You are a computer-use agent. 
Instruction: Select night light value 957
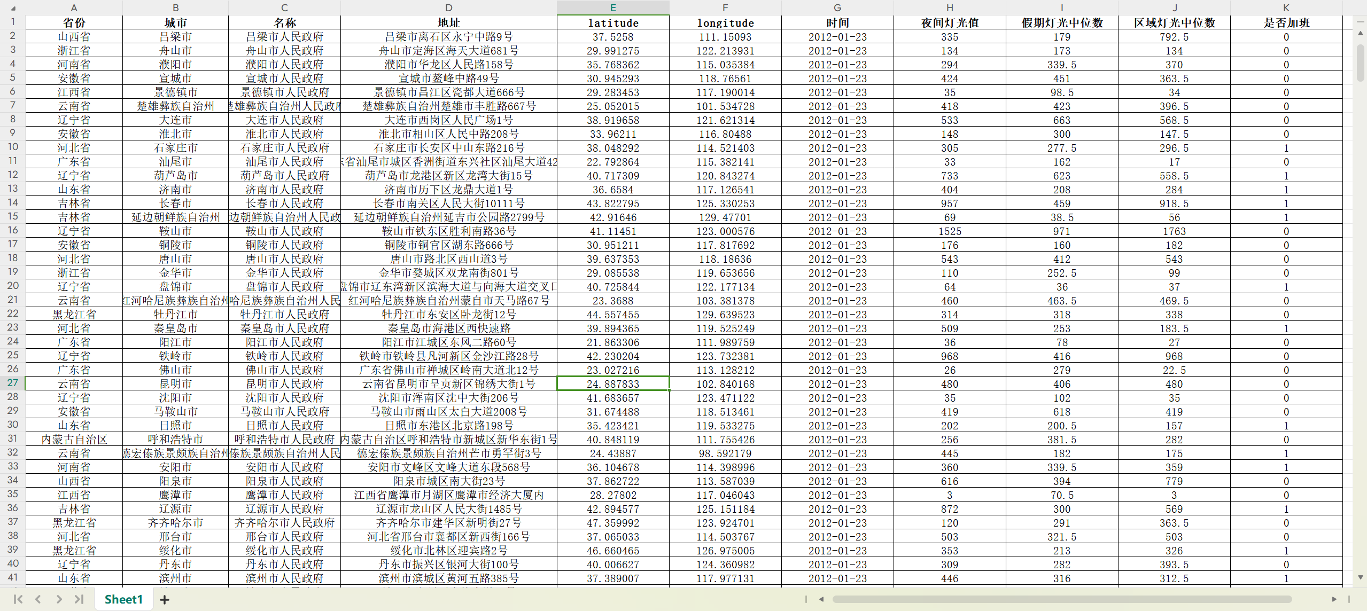950,203
